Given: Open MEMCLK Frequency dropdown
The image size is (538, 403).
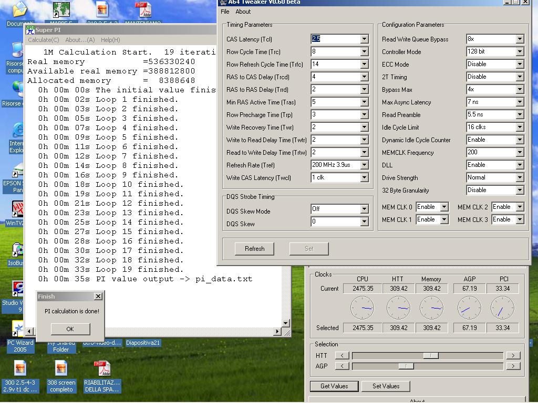Looking at the screenshot, I should (x=520, y=152).
